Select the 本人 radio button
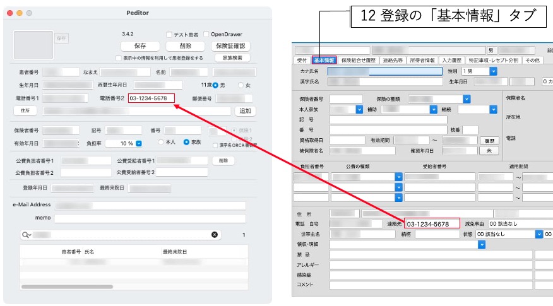553x306 pixels. pyautogui.click(x=162, y=142)
